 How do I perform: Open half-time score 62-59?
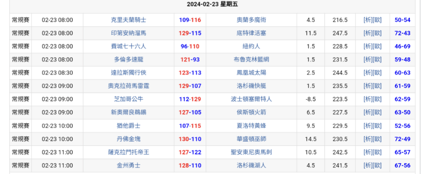(x=403, y=99)
